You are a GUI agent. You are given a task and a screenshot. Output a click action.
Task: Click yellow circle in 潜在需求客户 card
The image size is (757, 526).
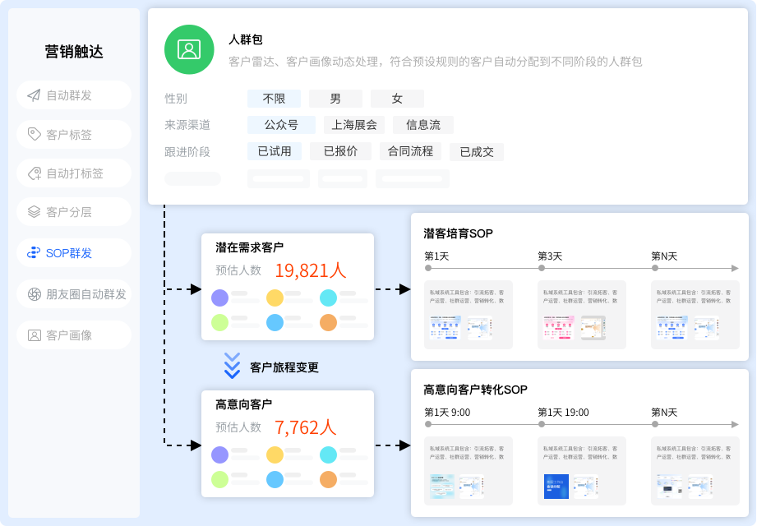(275, 298)
